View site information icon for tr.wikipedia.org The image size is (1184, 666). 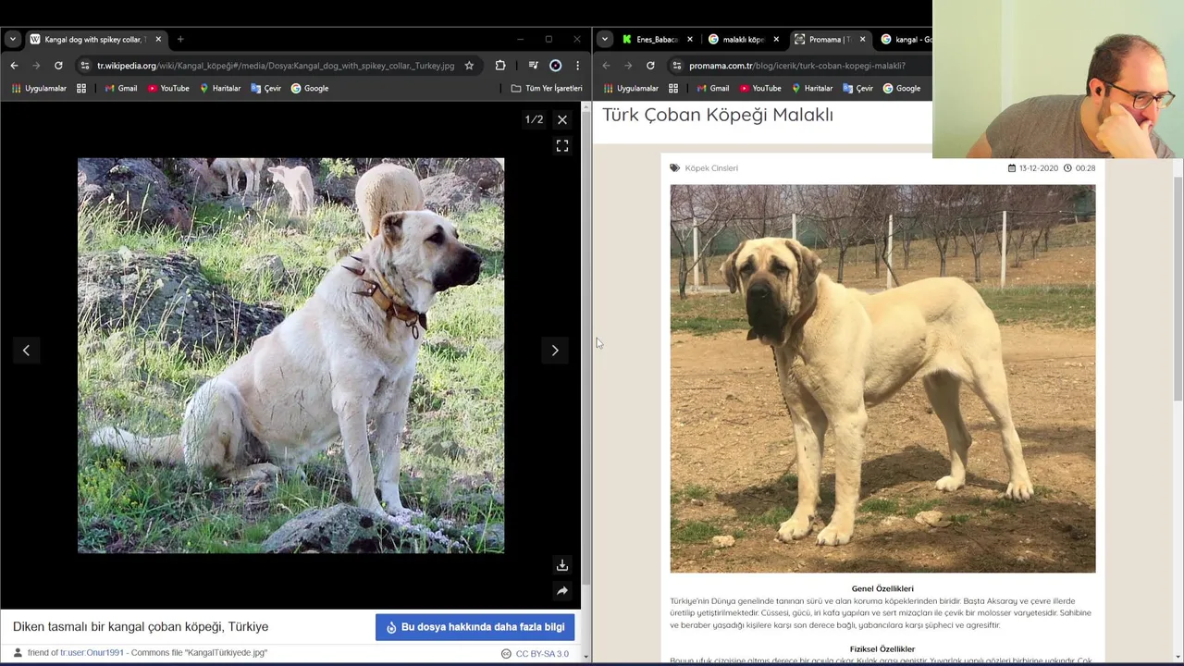[85, 66]
